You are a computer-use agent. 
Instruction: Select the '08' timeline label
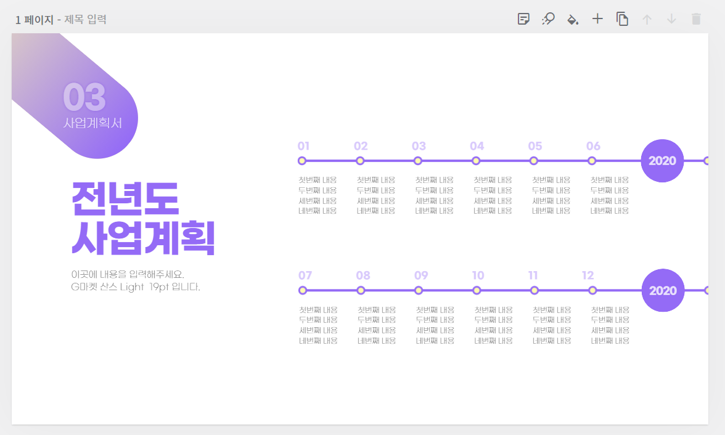coord(363,275)
